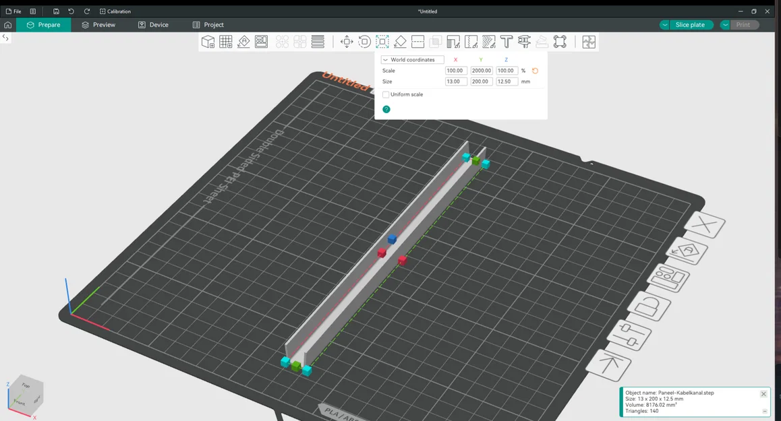Image resolution: width=781 pixels, height=421 pixels.
Task: Click the Slice plate button
Action: tap(691, 25)
